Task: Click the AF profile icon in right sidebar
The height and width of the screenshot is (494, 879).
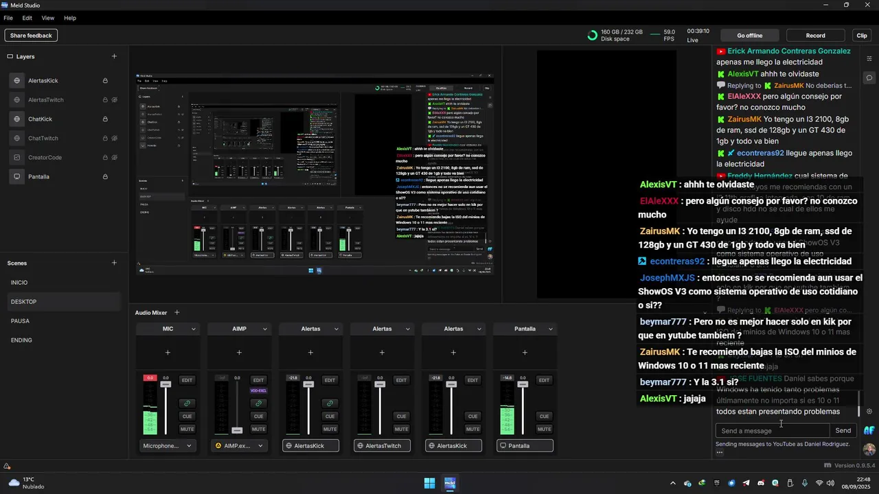Action: tap(869, 431)
